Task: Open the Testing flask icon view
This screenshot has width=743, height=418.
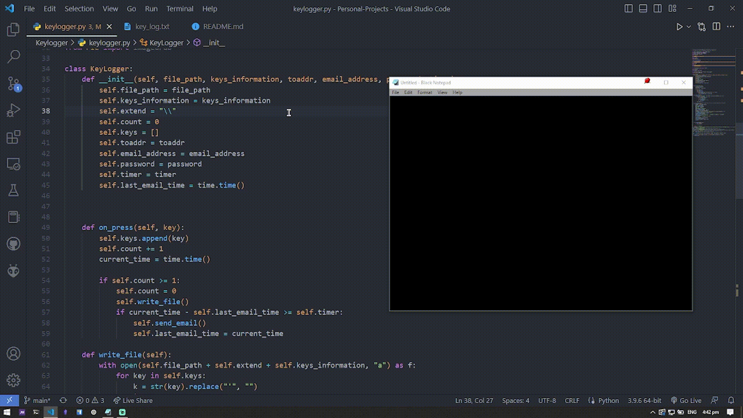Action: point(13,190)
